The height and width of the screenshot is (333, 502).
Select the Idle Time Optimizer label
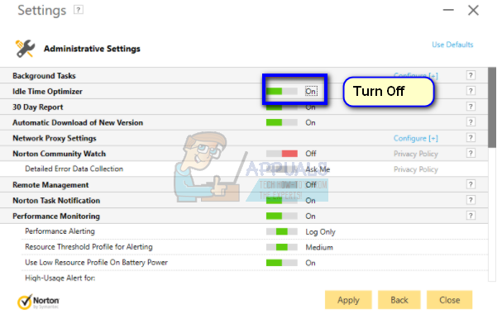tap(47, 92)
